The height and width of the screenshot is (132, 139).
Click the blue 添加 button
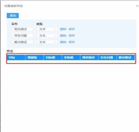click(13, 15)
